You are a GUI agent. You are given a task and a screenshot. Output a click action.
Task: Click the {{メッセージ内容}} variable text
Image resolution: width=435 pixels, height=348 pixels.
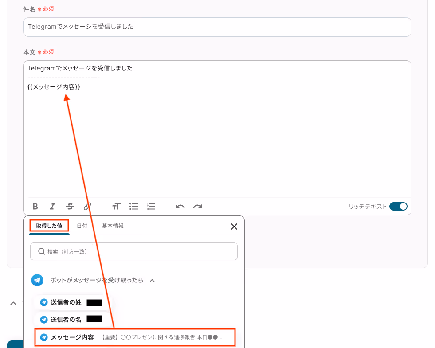(x=54, y=87)
